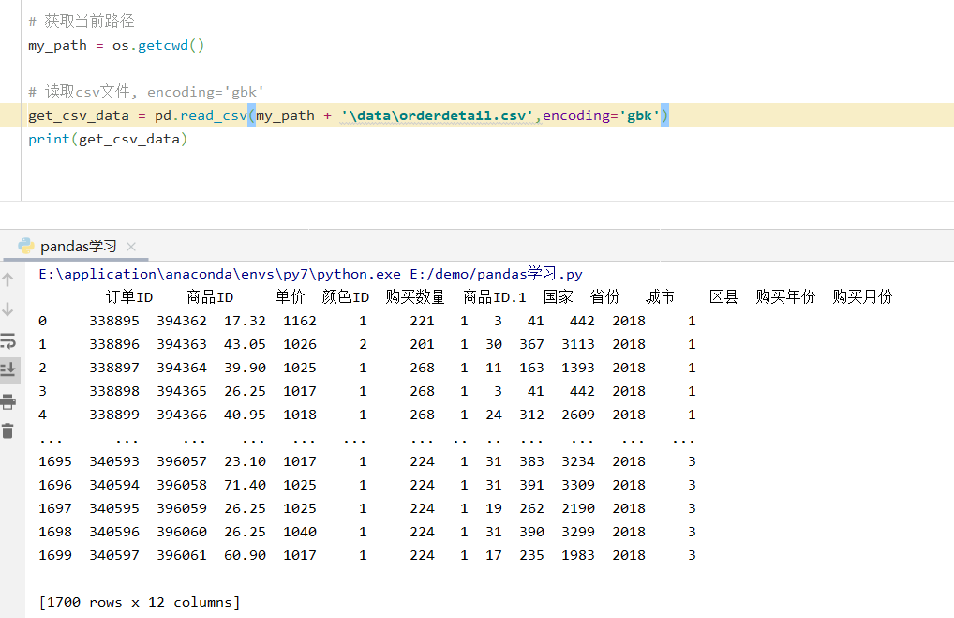Click unit price value 60.90

click(246, 555)
